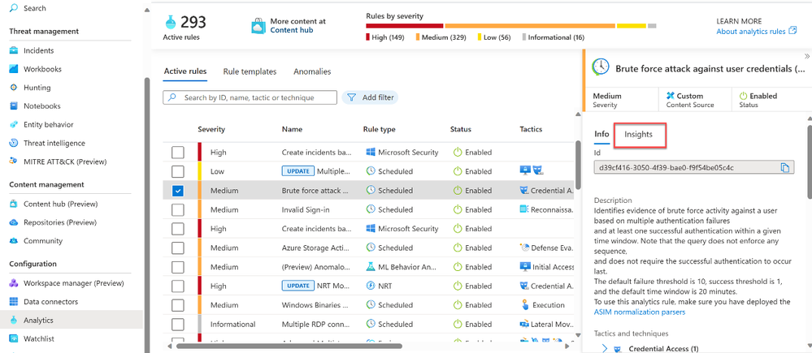The width and height of the screenshot is (812, 353).
Task: Click the Active rules flask icon
Action: (x=171, y=22)
